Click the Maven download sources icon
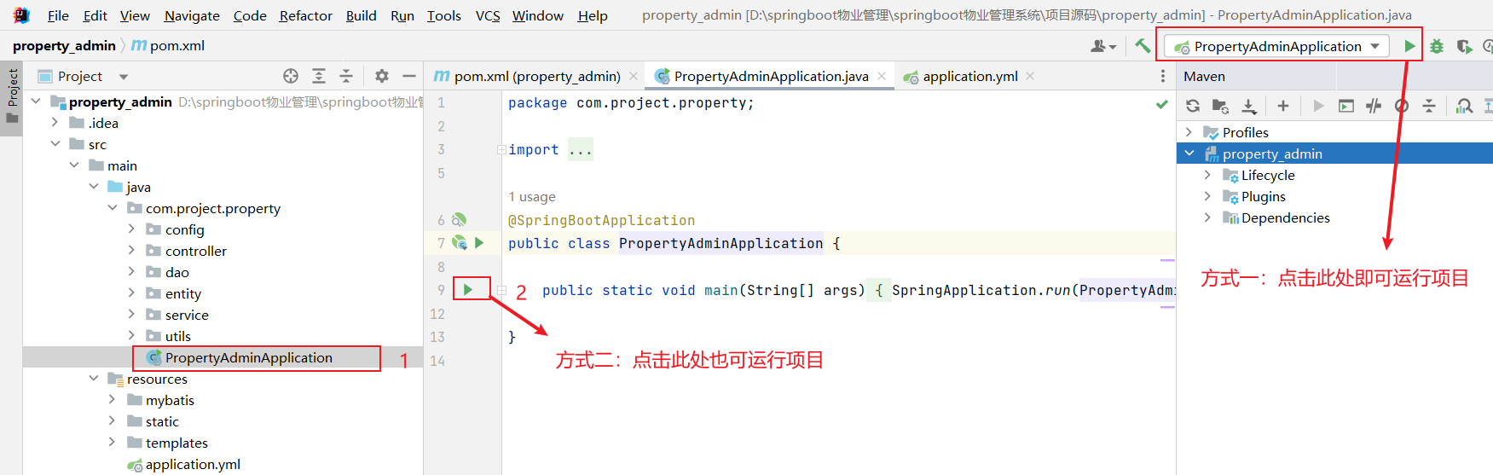 pyautogui.click(x=1249, y=106)
